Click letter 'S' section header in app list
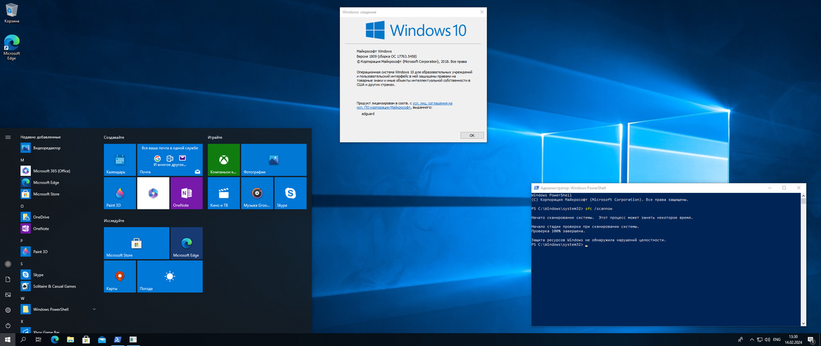The image size is (821, 346). (22, 263)
